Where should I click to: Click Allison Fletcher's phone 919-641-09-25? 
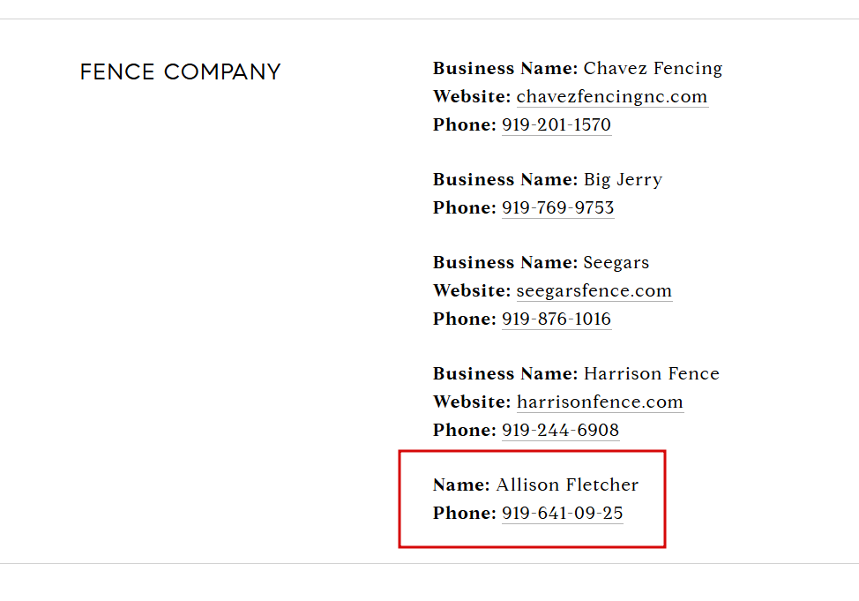click(x=562, y=514)
